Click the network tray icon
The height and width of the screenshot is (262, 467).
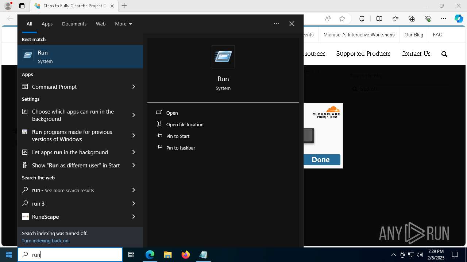(411, 255)
